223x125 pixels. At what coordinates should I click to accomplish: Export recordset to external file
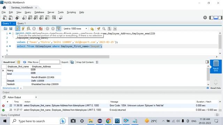coord(72,62)
